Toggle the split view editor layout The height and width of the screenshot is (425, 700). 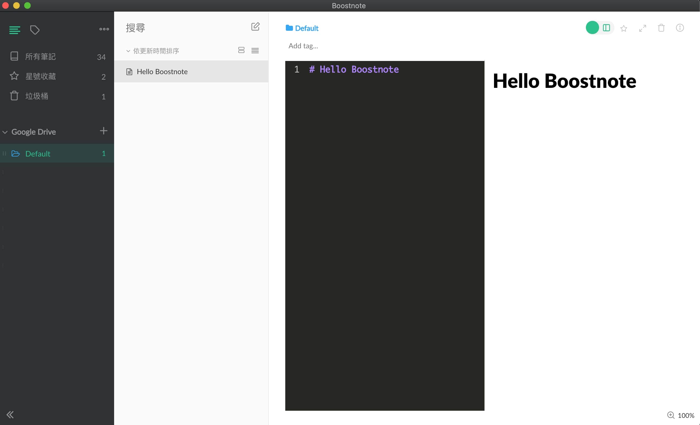pyautogui.click(x=606, y=28)
